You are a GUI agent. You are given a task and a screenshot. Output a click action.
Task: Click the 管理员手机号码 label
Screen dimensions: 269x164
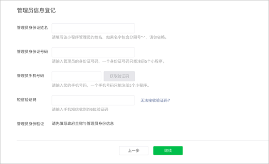tap(30, 76)
